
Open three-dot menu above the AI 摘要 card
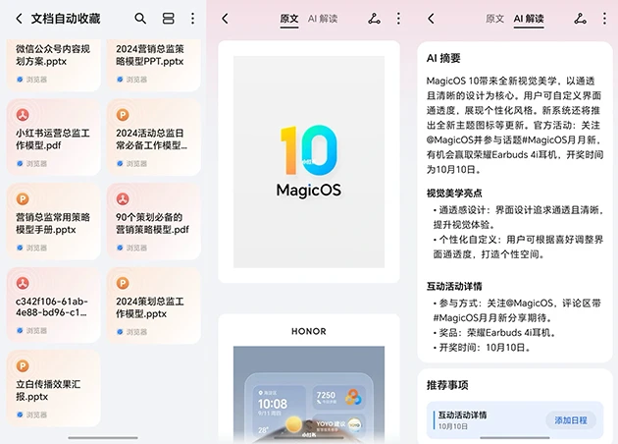[x=604, y=19]
